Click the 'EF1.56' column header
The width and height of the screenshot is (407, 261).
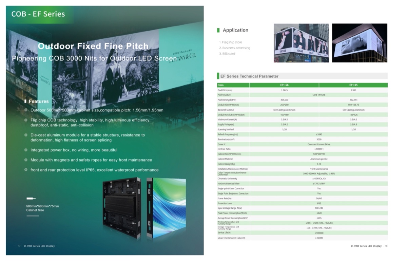tap(284, 85)
